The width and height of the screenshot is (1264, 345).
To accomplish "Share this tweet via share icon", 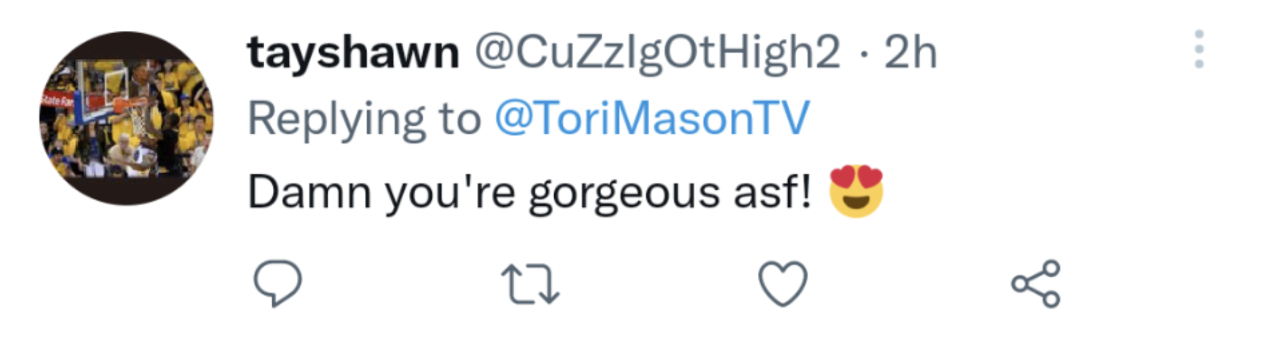I will (1036, 283).
